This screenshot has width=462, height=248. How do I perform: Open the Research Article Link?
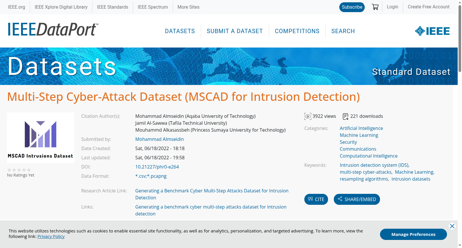(x=212, y=194)
